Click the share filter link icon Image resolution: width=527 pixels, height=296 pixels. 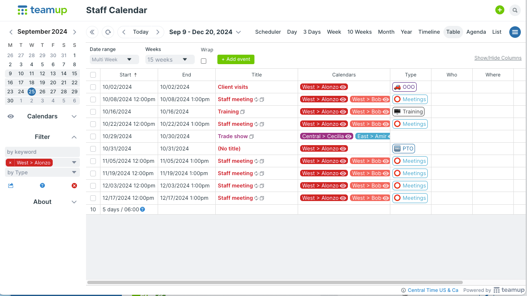coord(11,186)
